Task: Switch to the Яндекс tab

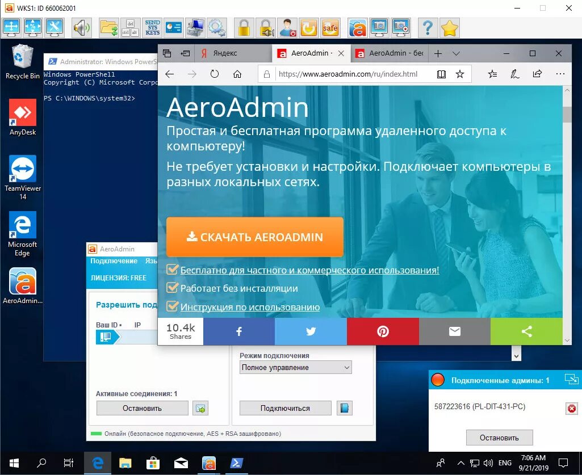Action: click(233, 53)
